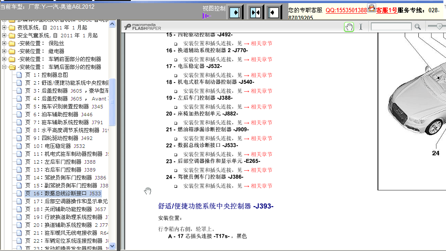
Task: Click inside the FlashPaper search field
Action: tap(391, 27)
